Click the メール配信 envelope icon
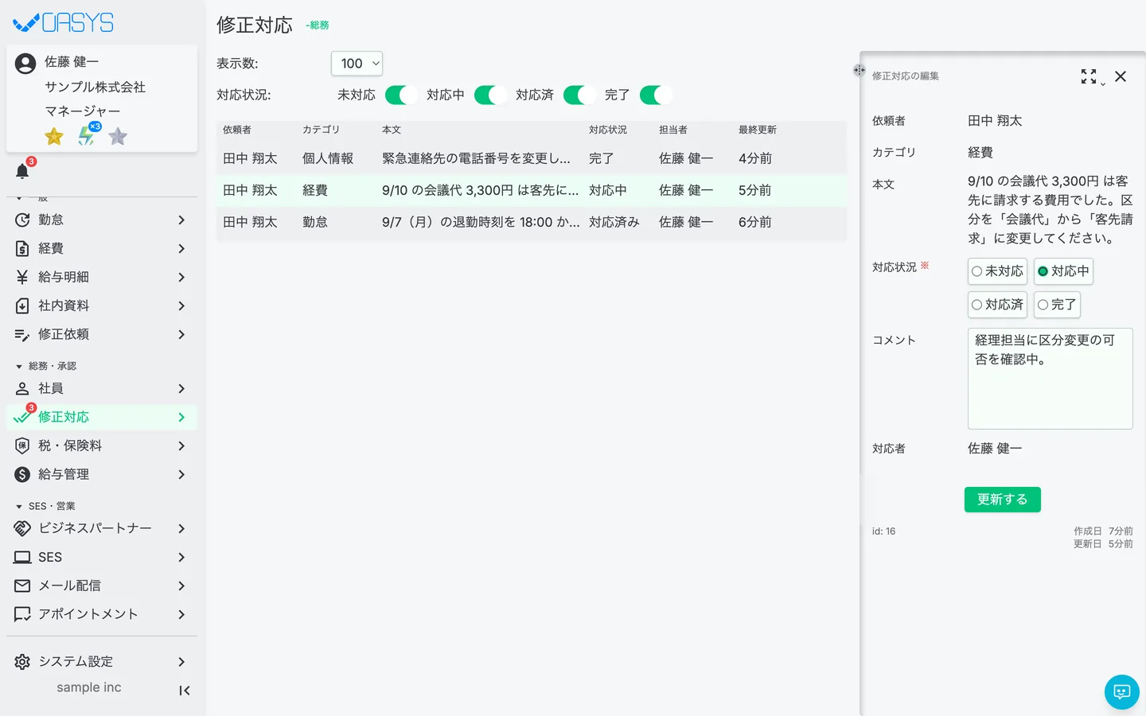 [22, 586]
